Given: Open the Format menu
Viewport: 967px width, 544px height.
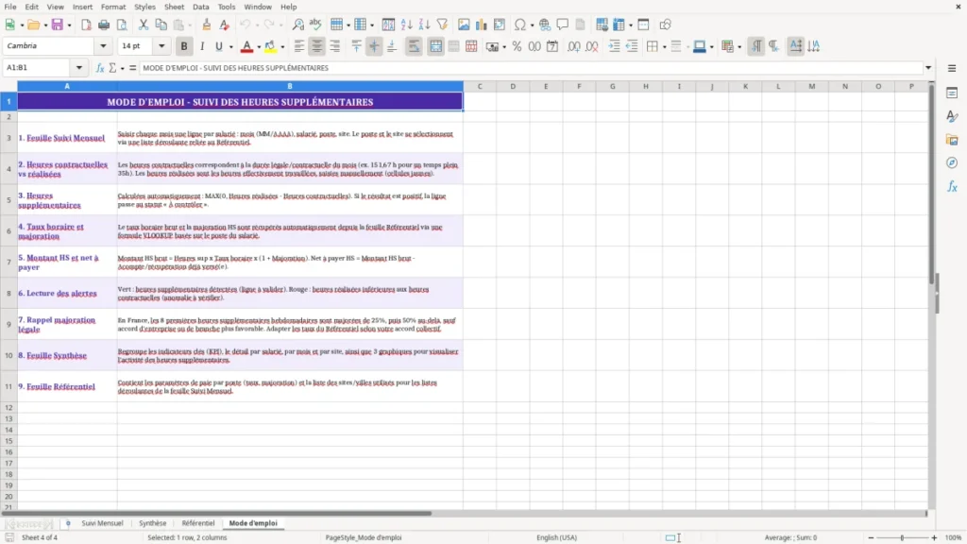Looking at the screenshot, I should 113,7.
